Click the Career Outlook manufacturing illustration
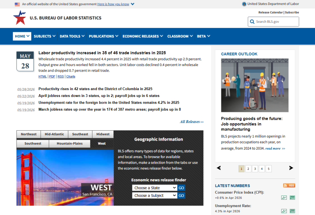 click(x=255, y=85)
